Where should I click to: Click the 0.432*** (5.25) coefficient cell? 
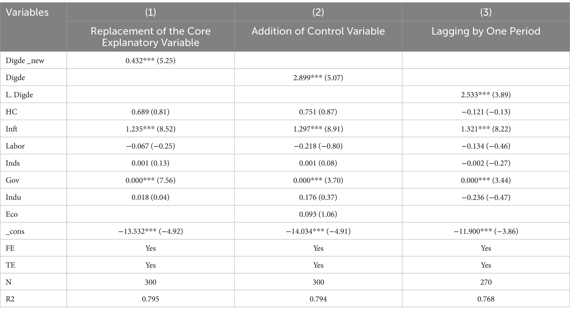point(150,61)
